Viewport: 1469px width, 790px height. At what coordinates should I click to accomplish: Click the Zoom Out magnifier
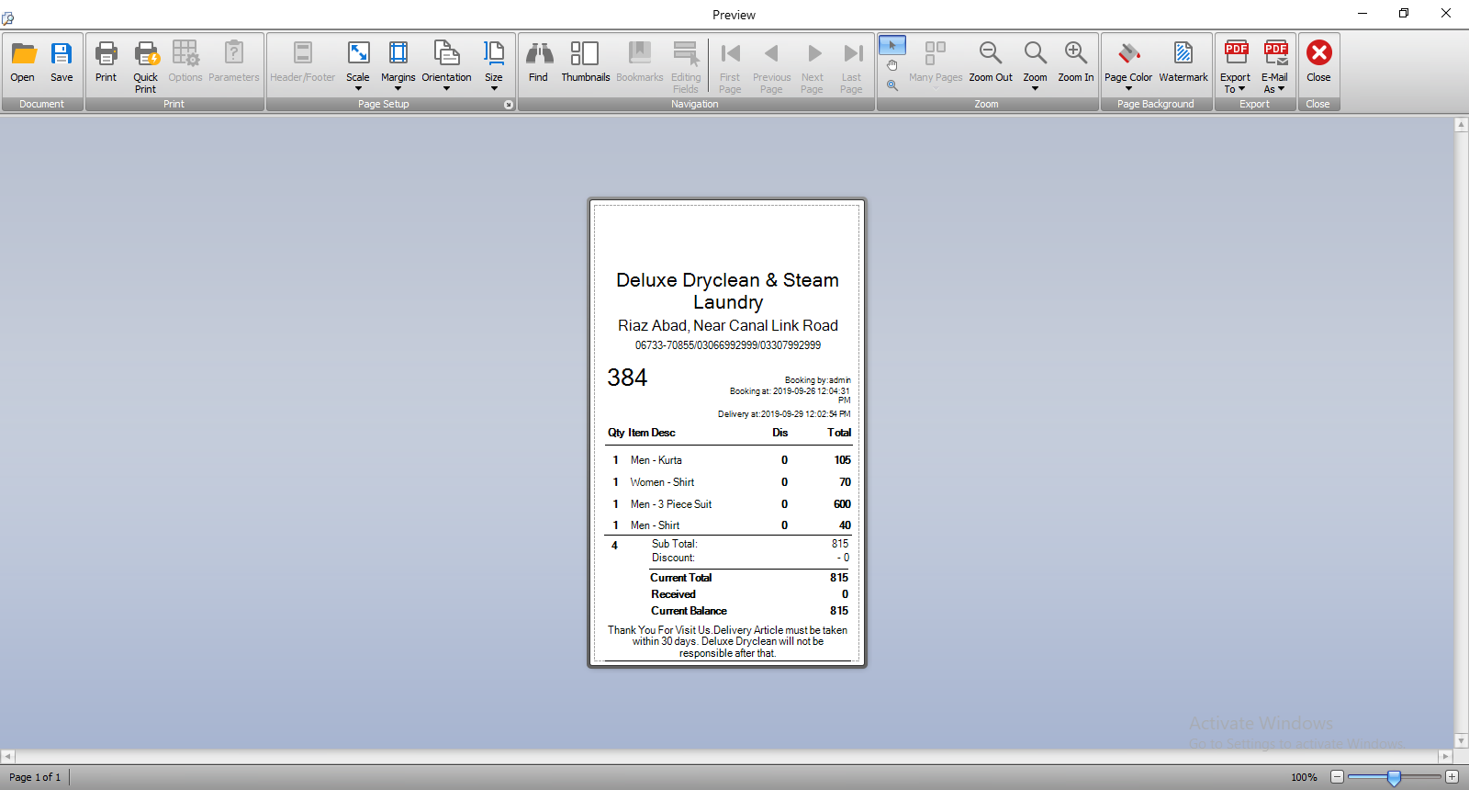pyautogui.click(x=991, y=62)
